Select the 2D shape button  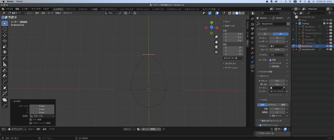(x=265, y=34)
